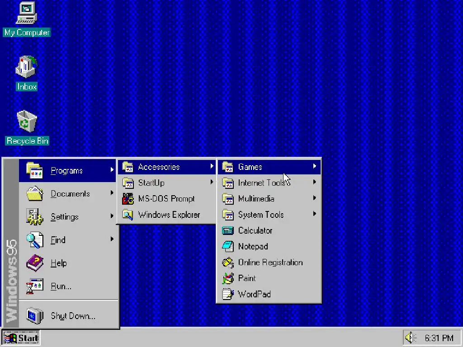Click the Start button on taskbar
This screenshot has width=463, height=347.
tap(21, 338)
